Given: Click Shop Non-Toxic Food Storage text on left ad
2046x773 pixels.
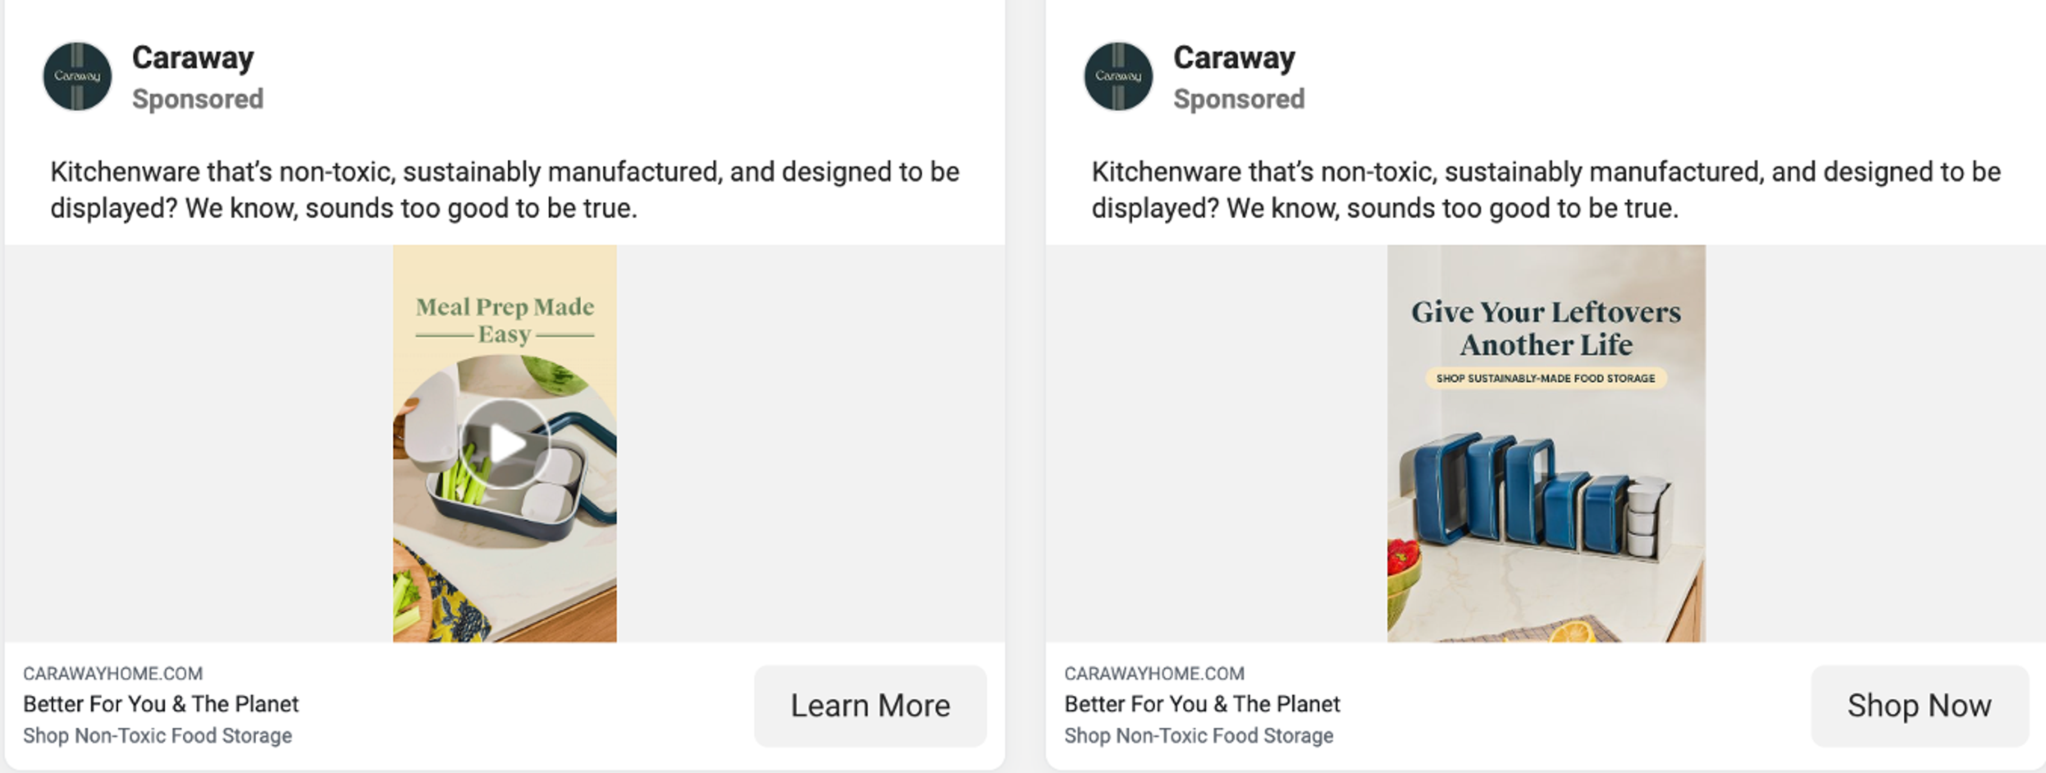Looking at the screenshot, I should point(157,736).
